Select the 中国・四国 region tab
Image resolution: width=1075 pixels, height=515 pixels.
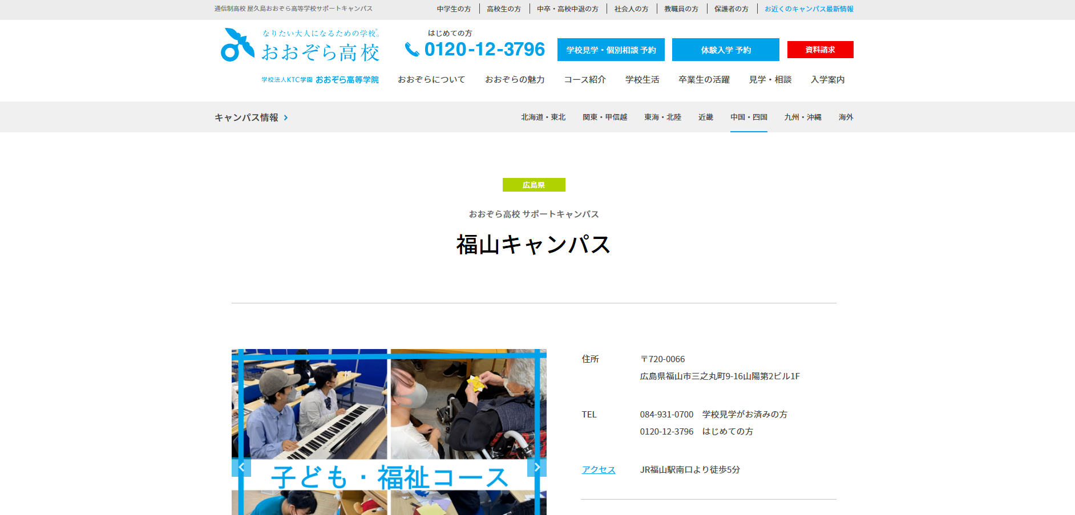(749, 117)
